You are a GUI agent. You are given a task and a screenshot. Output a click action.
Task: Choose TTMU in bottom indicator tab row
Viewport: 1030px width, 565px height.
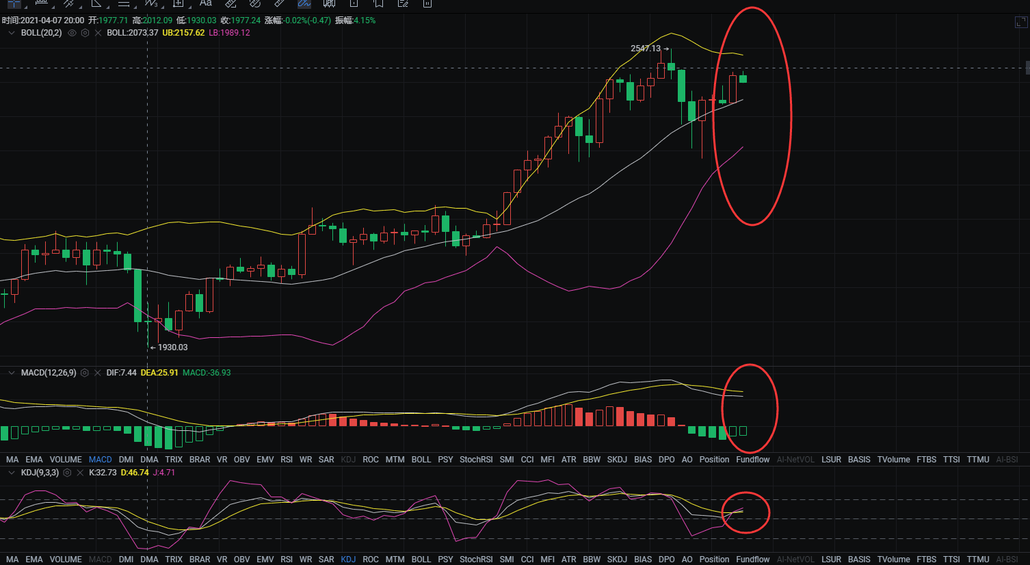(978, 560)
